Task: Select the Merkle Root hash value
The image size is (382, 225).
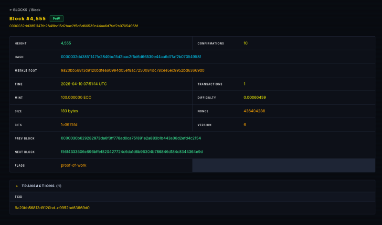Action: click(132, 70)
